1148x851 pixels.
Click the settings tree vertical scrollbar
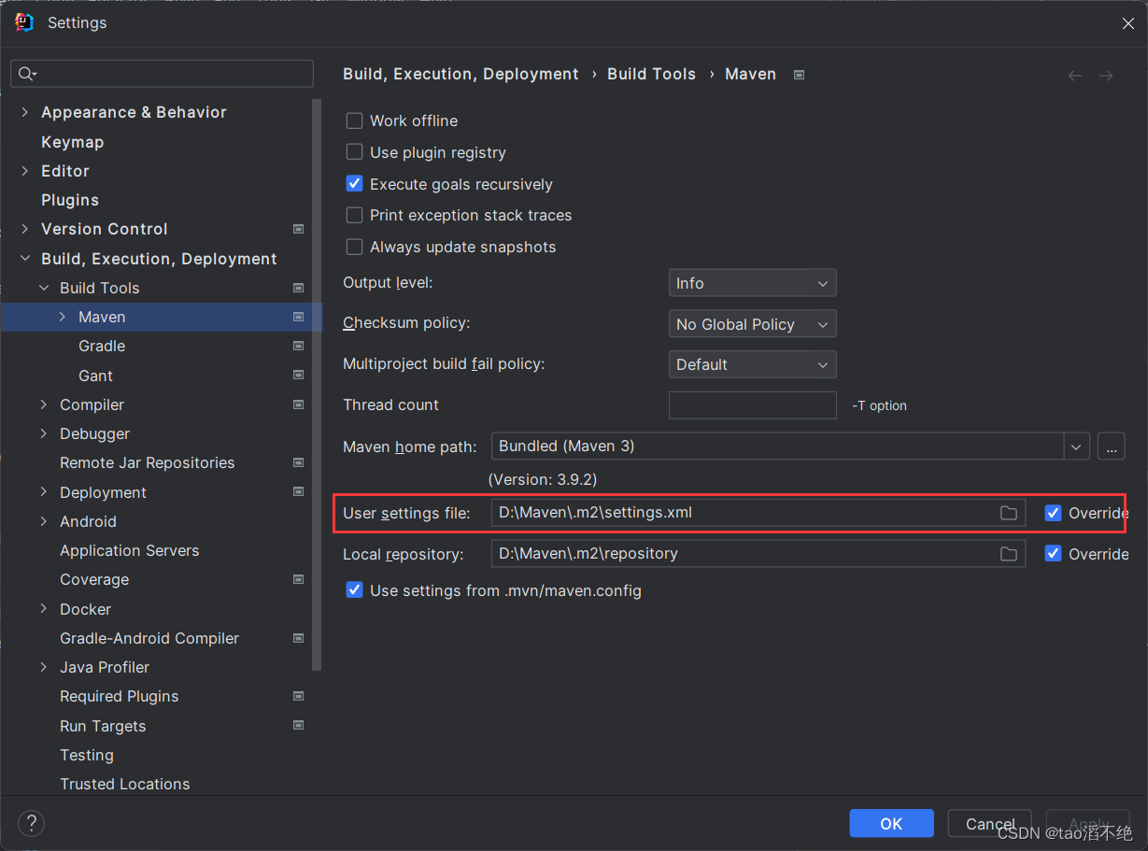[x=318, y=385]
